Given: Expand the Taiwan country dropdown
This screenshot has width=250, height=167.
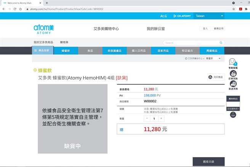Looking at the screenshot, I should (x=209, y=16).
